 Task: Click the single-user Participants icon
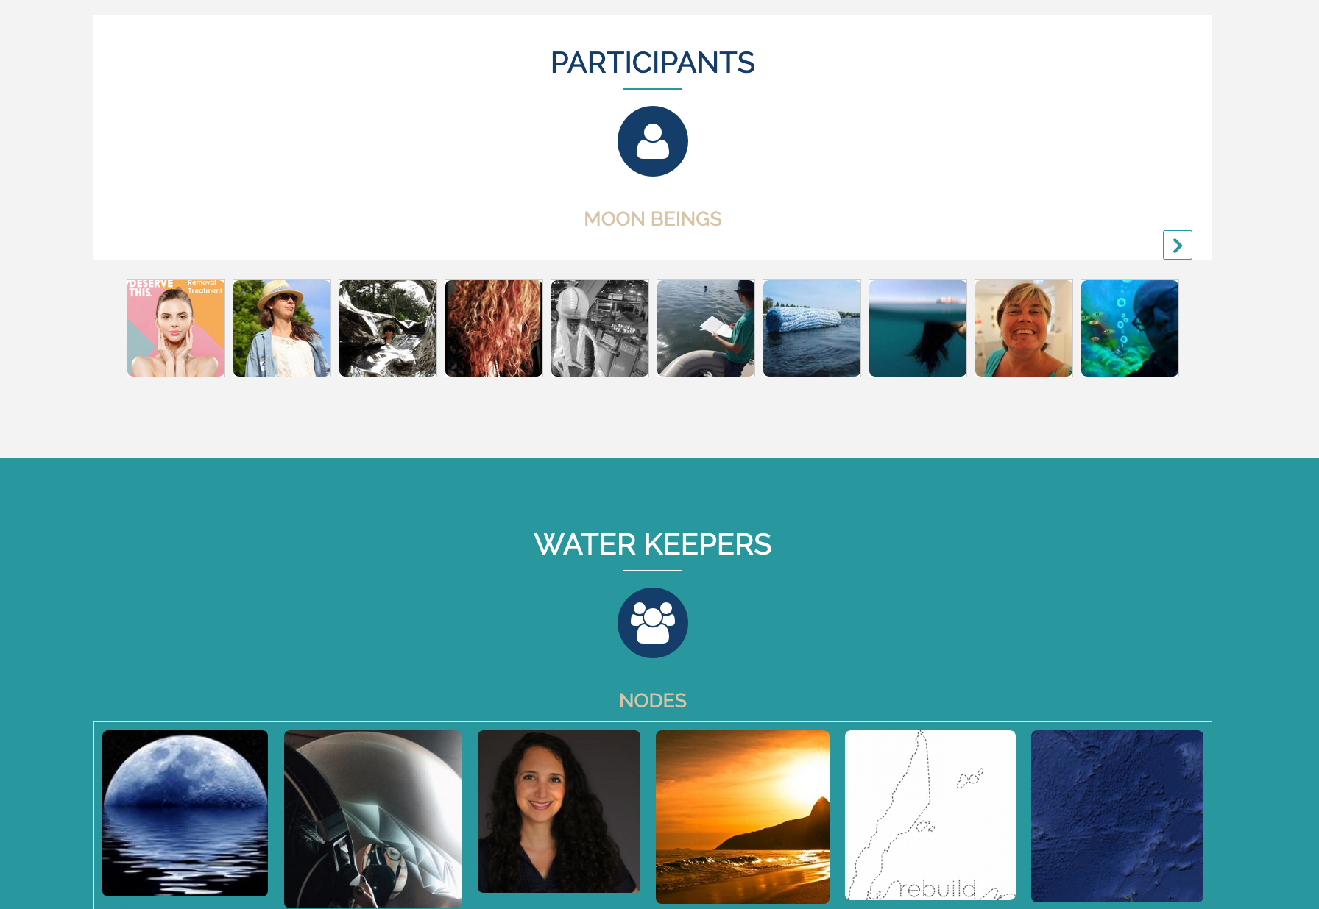coord(652,141)
